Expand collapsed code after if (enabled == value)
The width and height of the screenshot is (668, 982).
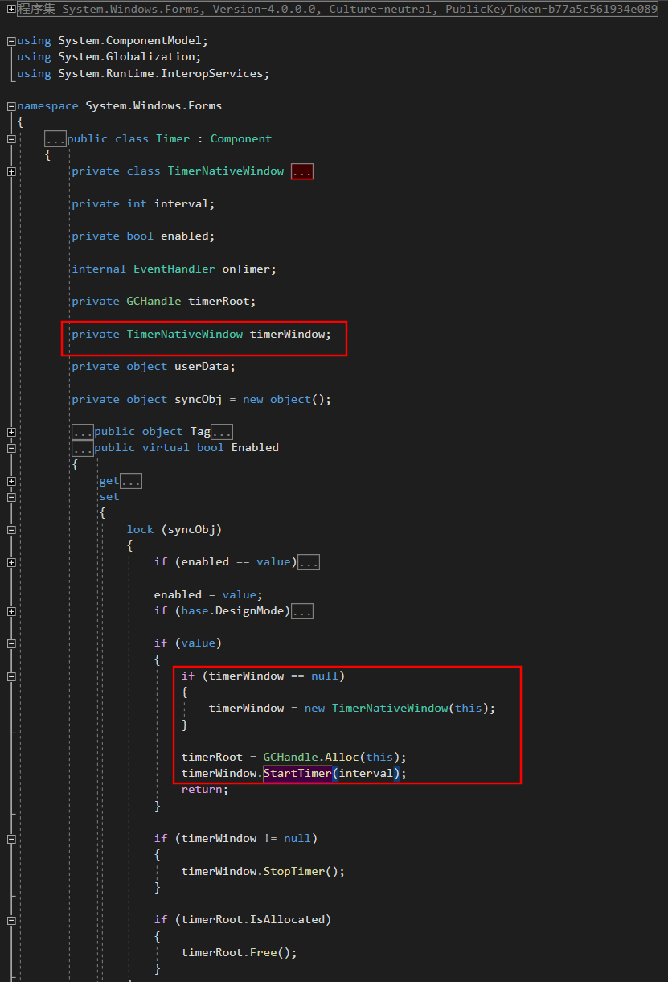coord(309,561)
